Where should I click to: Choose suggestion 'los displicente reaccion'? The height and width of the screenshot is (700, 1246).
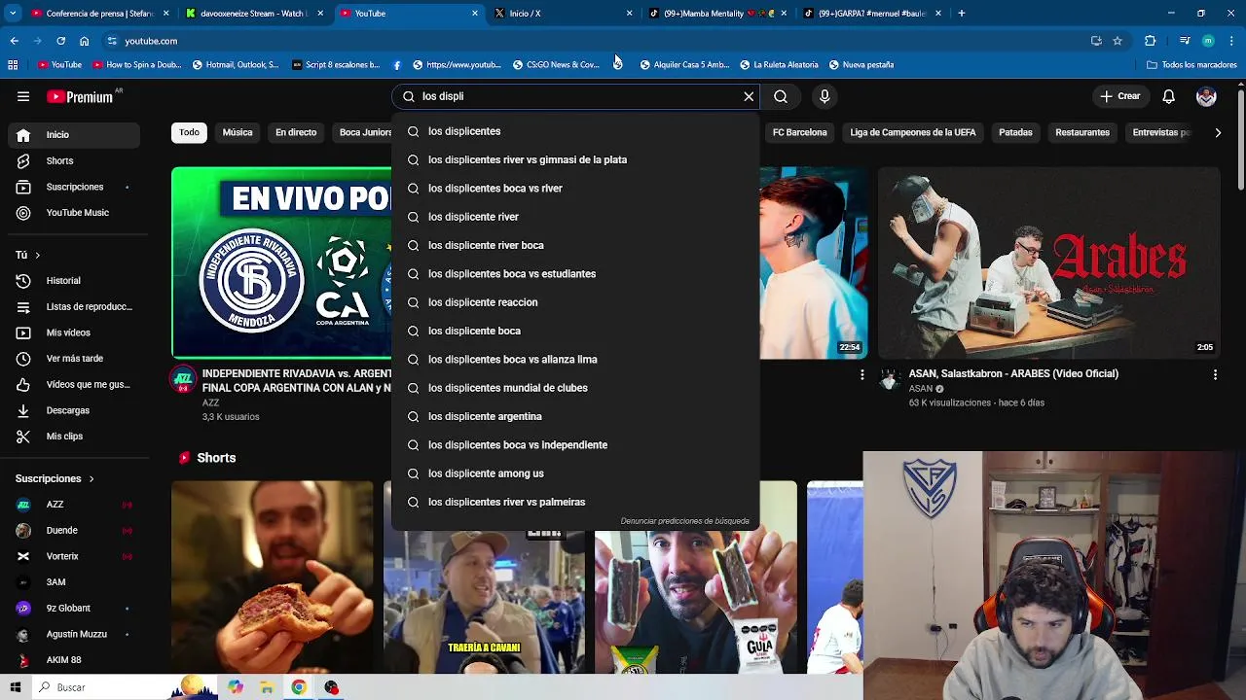tap(575, 302)
